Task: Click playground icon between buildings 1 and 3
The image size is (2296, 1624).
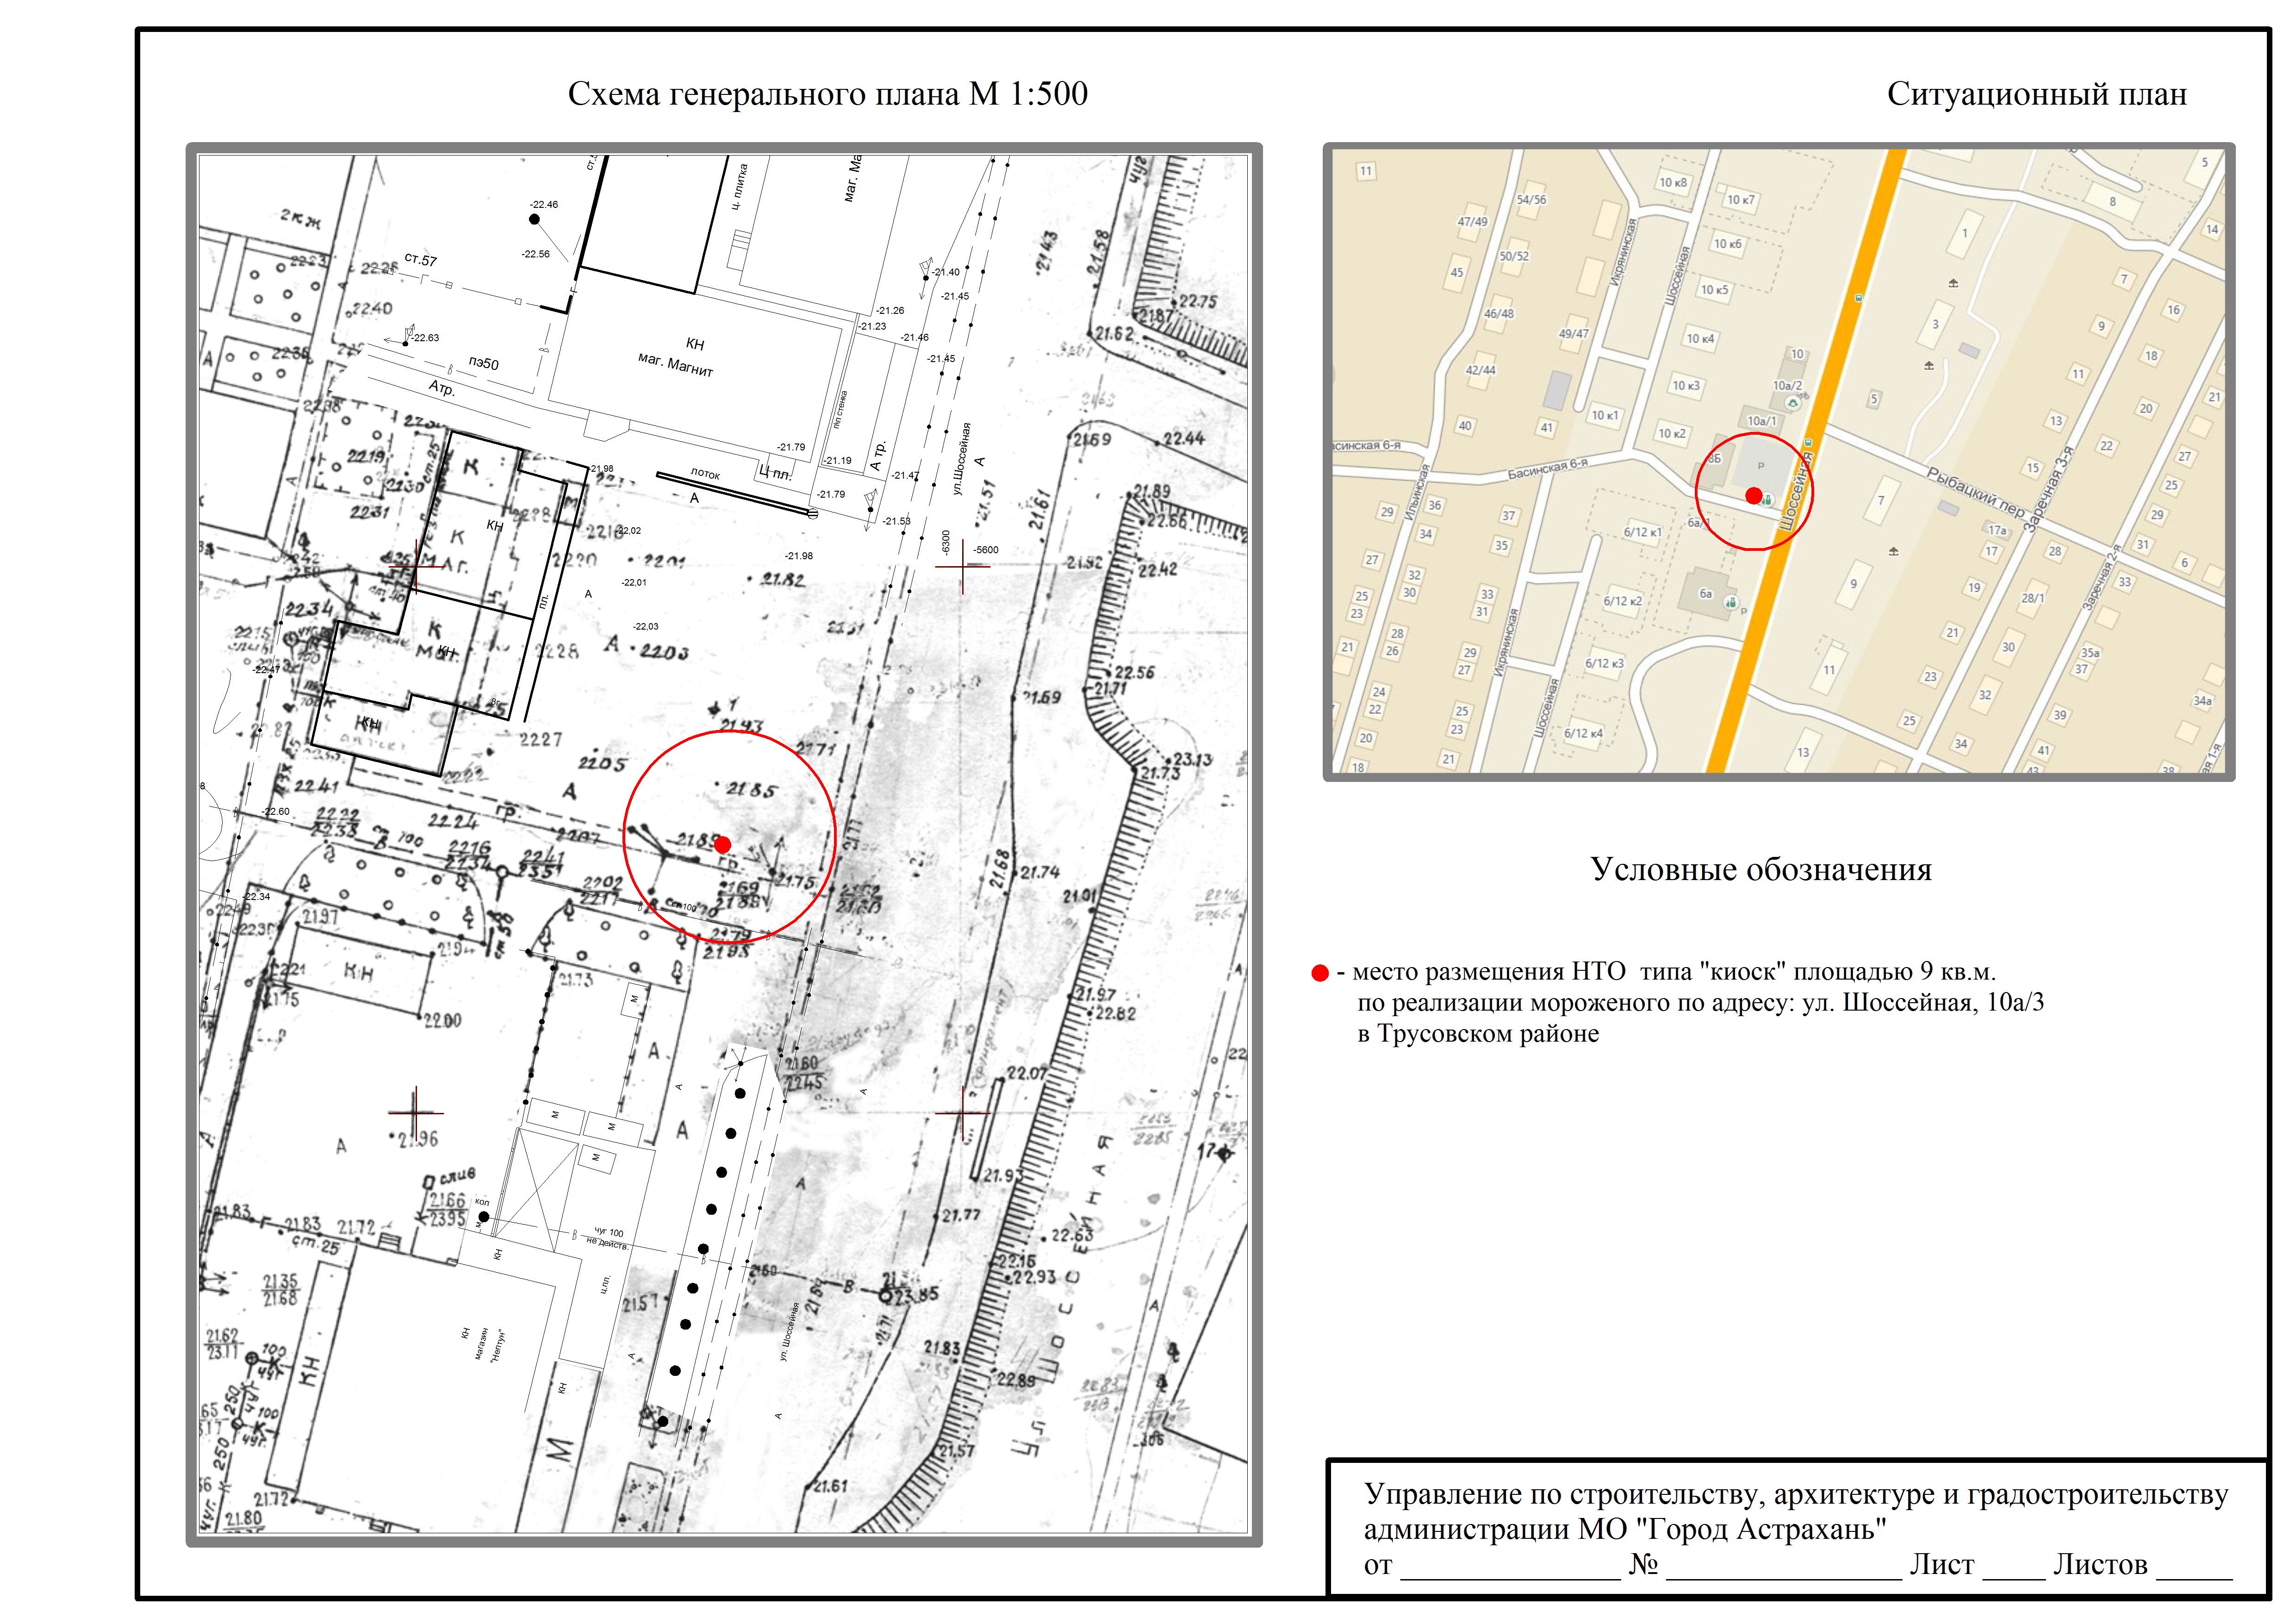Action: tap(1953, 283)
